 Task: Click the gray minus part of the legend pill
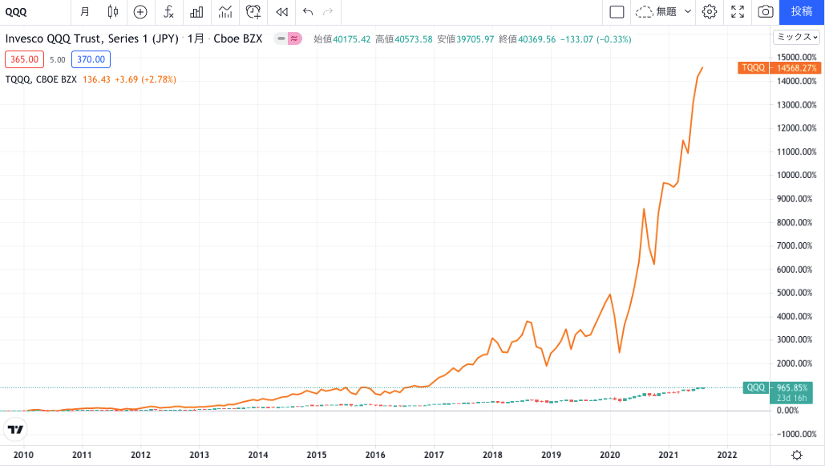281,38
